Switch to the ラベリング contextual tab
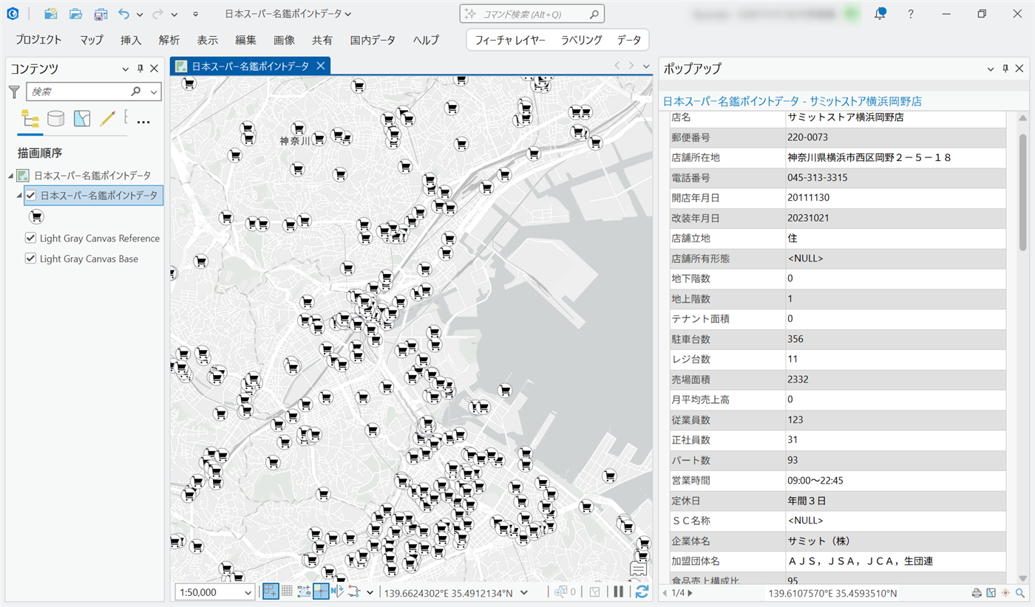The width and height of the screenshot is (1035, 607). 581,40
